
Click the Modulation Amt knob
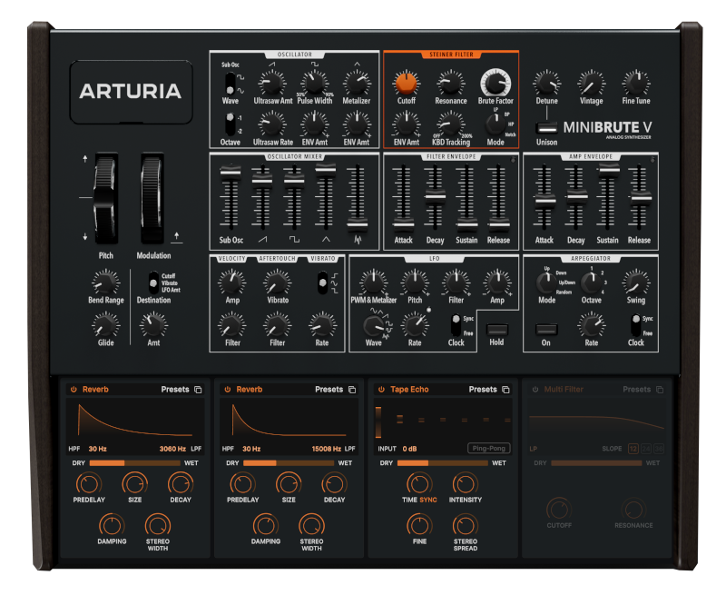pos(153,325)
